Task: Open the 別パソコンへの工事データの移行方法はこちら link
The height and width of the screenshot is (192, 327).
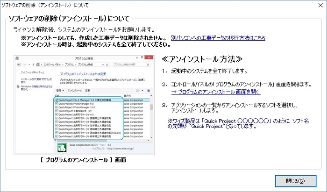Action: click(x=218, y=38)
